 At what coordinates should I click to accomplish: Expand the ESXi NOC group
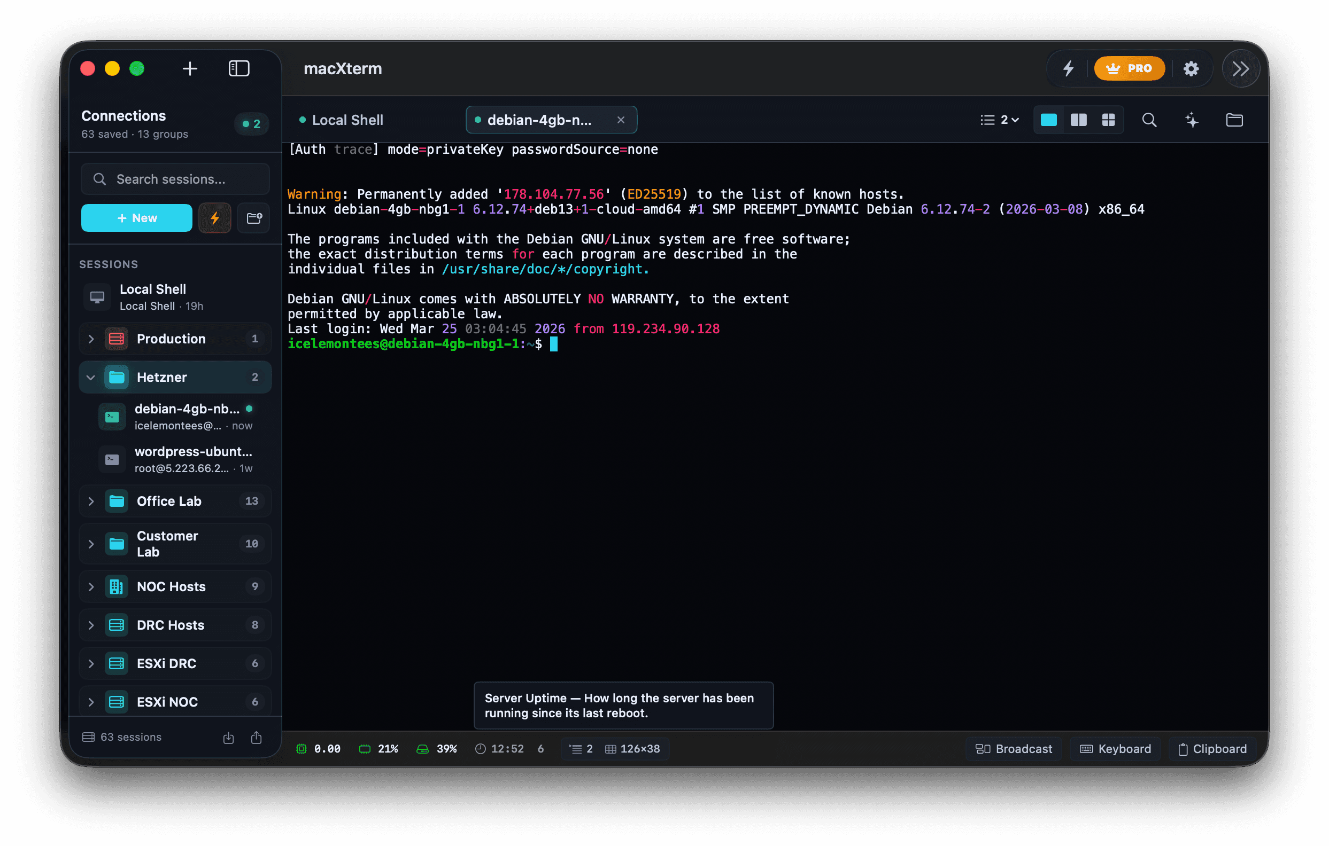175,701
